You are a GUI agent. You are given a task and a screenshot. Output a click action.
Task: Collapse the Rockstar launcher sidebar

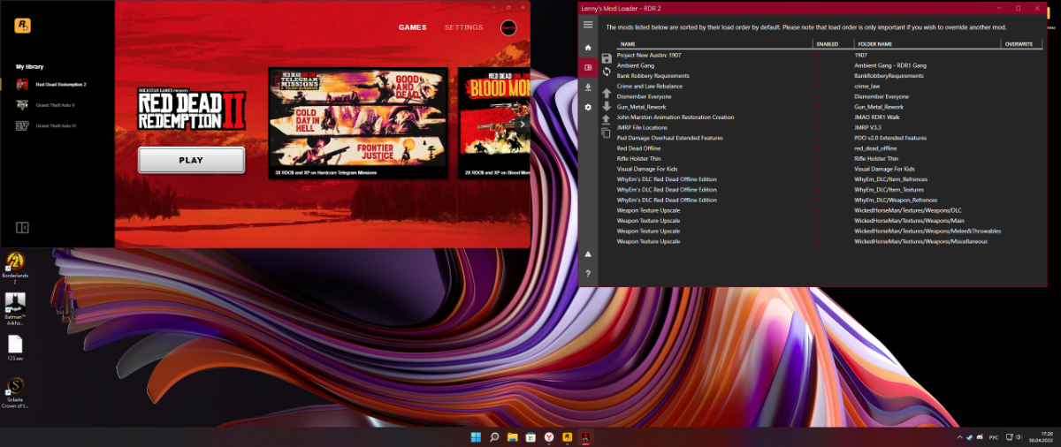(x=22, y=228)
